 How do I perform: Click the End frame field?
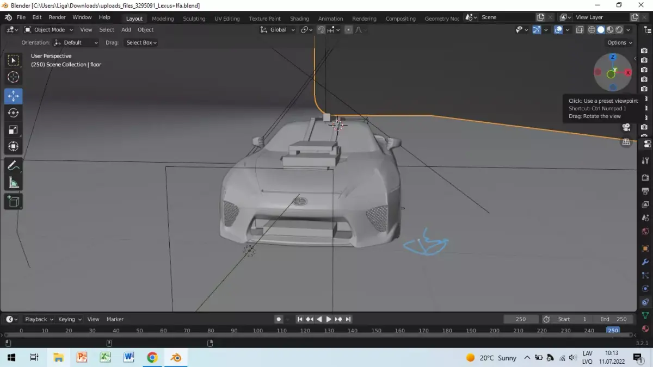(x=614, y=319)
